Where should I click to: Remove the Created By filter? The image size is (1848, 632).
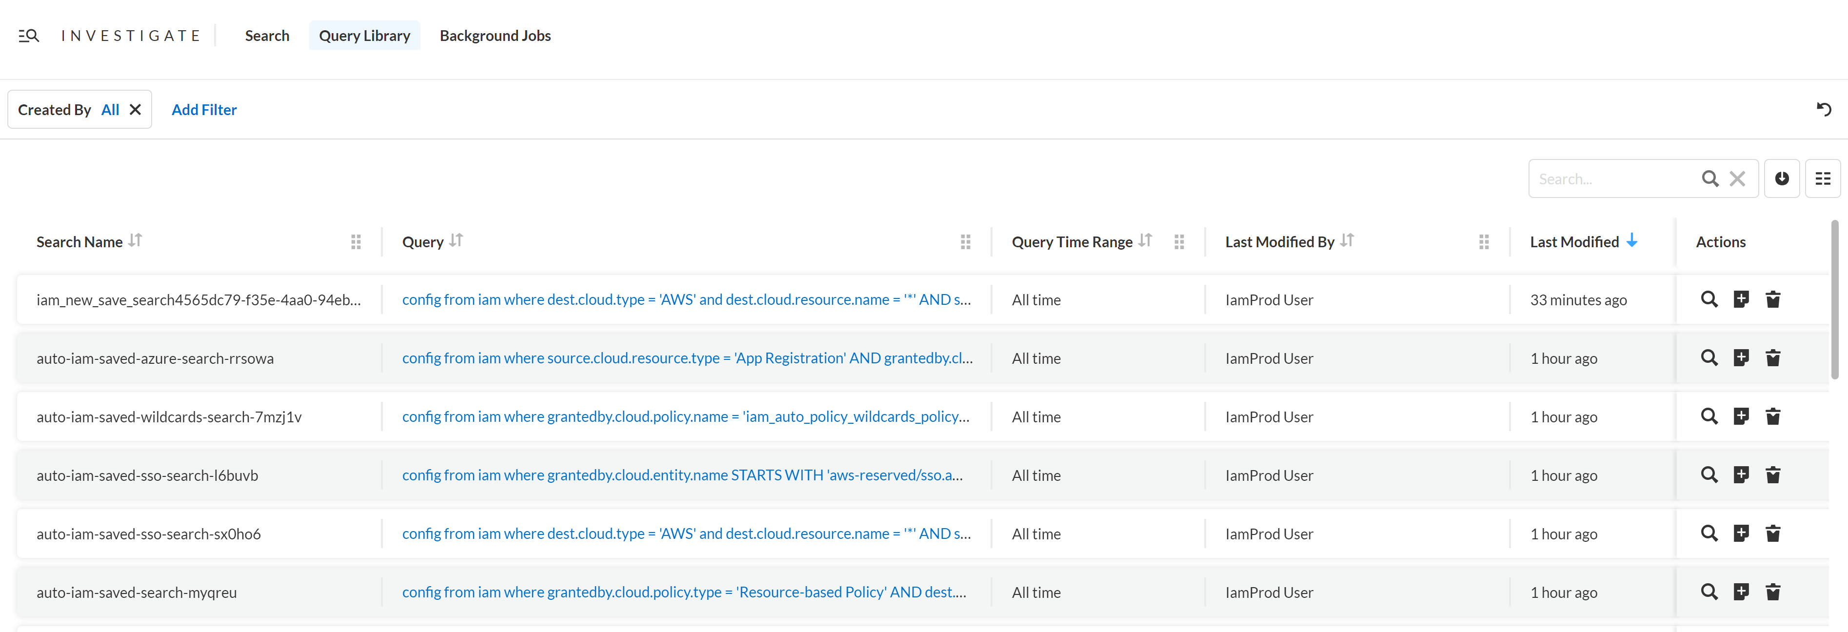pyautogui.click(x=135, y=109)
